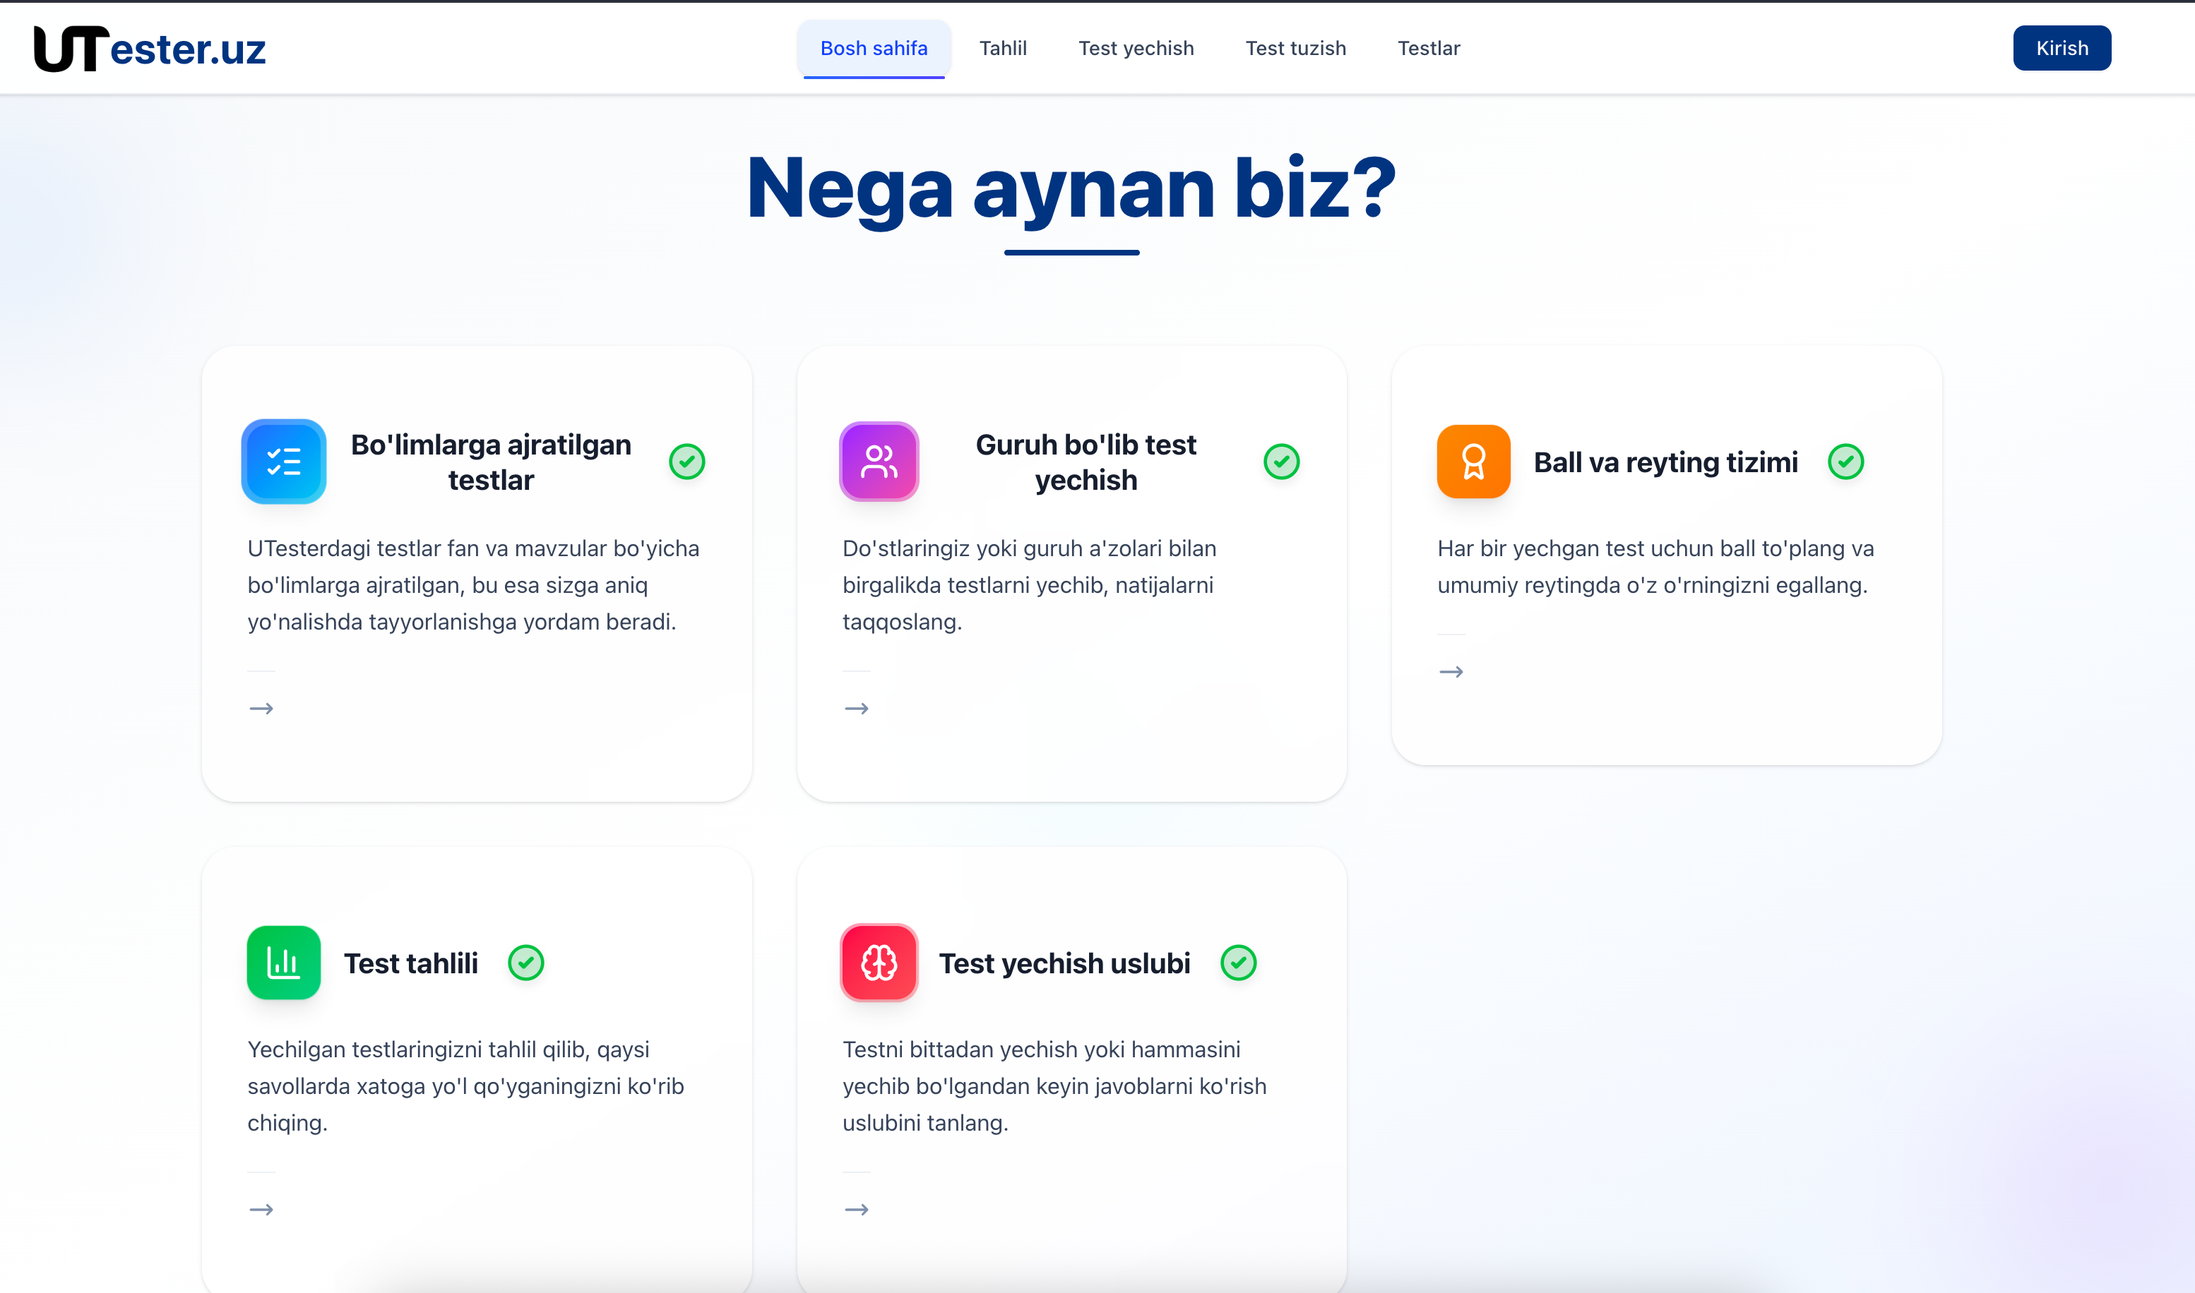
Task: Click the Guruh bo'lib test yechish heading
Action: [x=1086, y=462]
